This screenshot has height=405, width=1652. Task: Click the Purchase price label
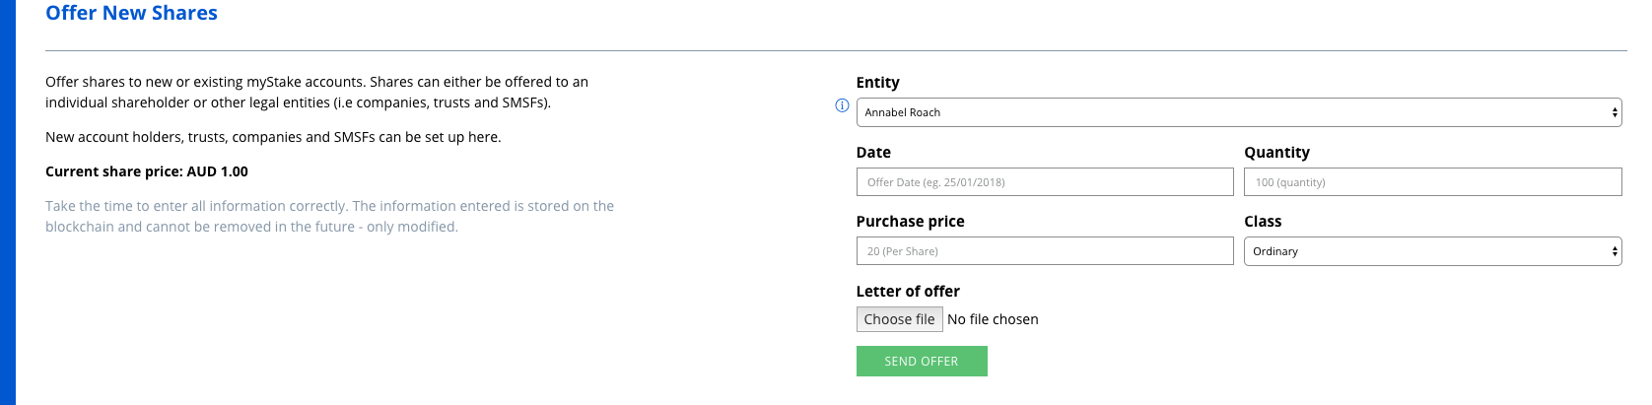[x=910, y=222]
